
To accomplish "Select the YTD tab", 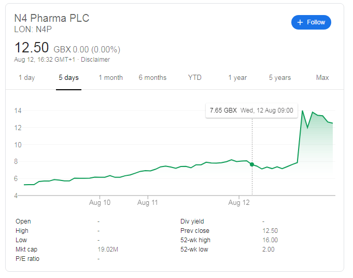I will click(195, 78).
